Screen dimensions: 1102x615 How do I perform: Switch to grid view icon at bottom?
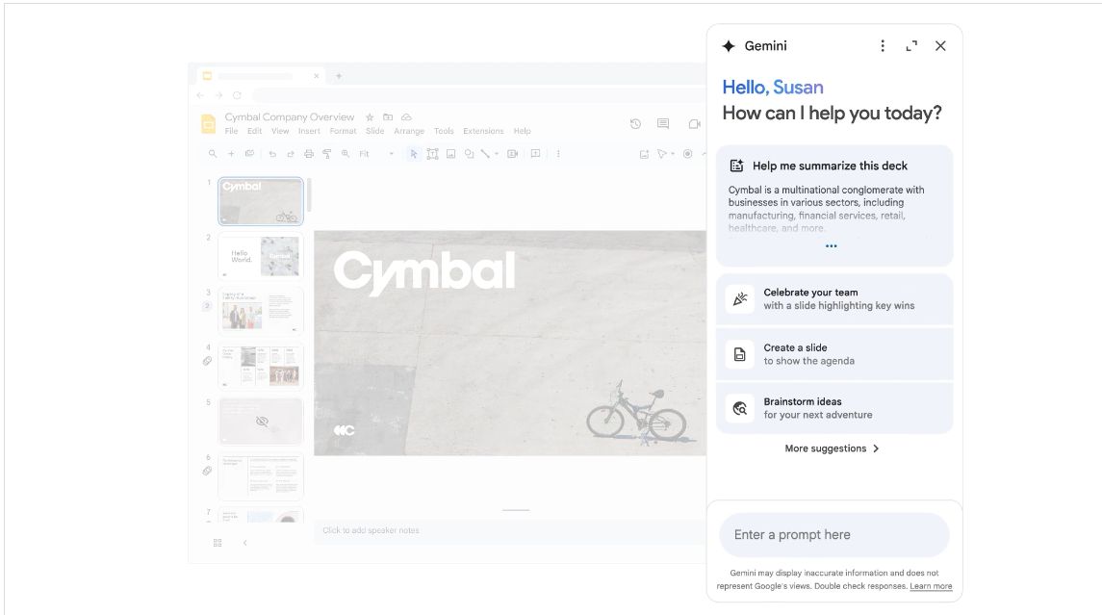point(218,543)
